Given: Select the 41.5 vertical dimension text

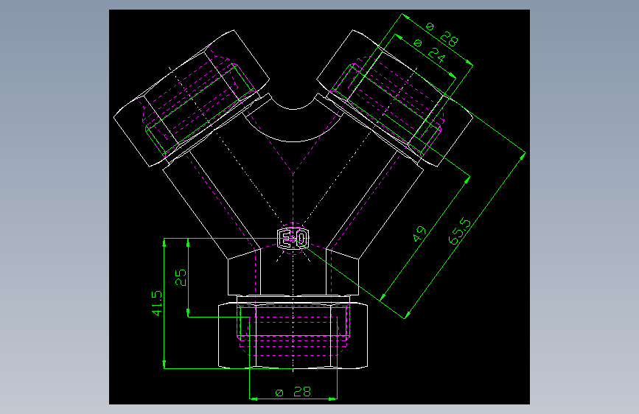Looking at the screenshot, I should (x=157, y=304).
